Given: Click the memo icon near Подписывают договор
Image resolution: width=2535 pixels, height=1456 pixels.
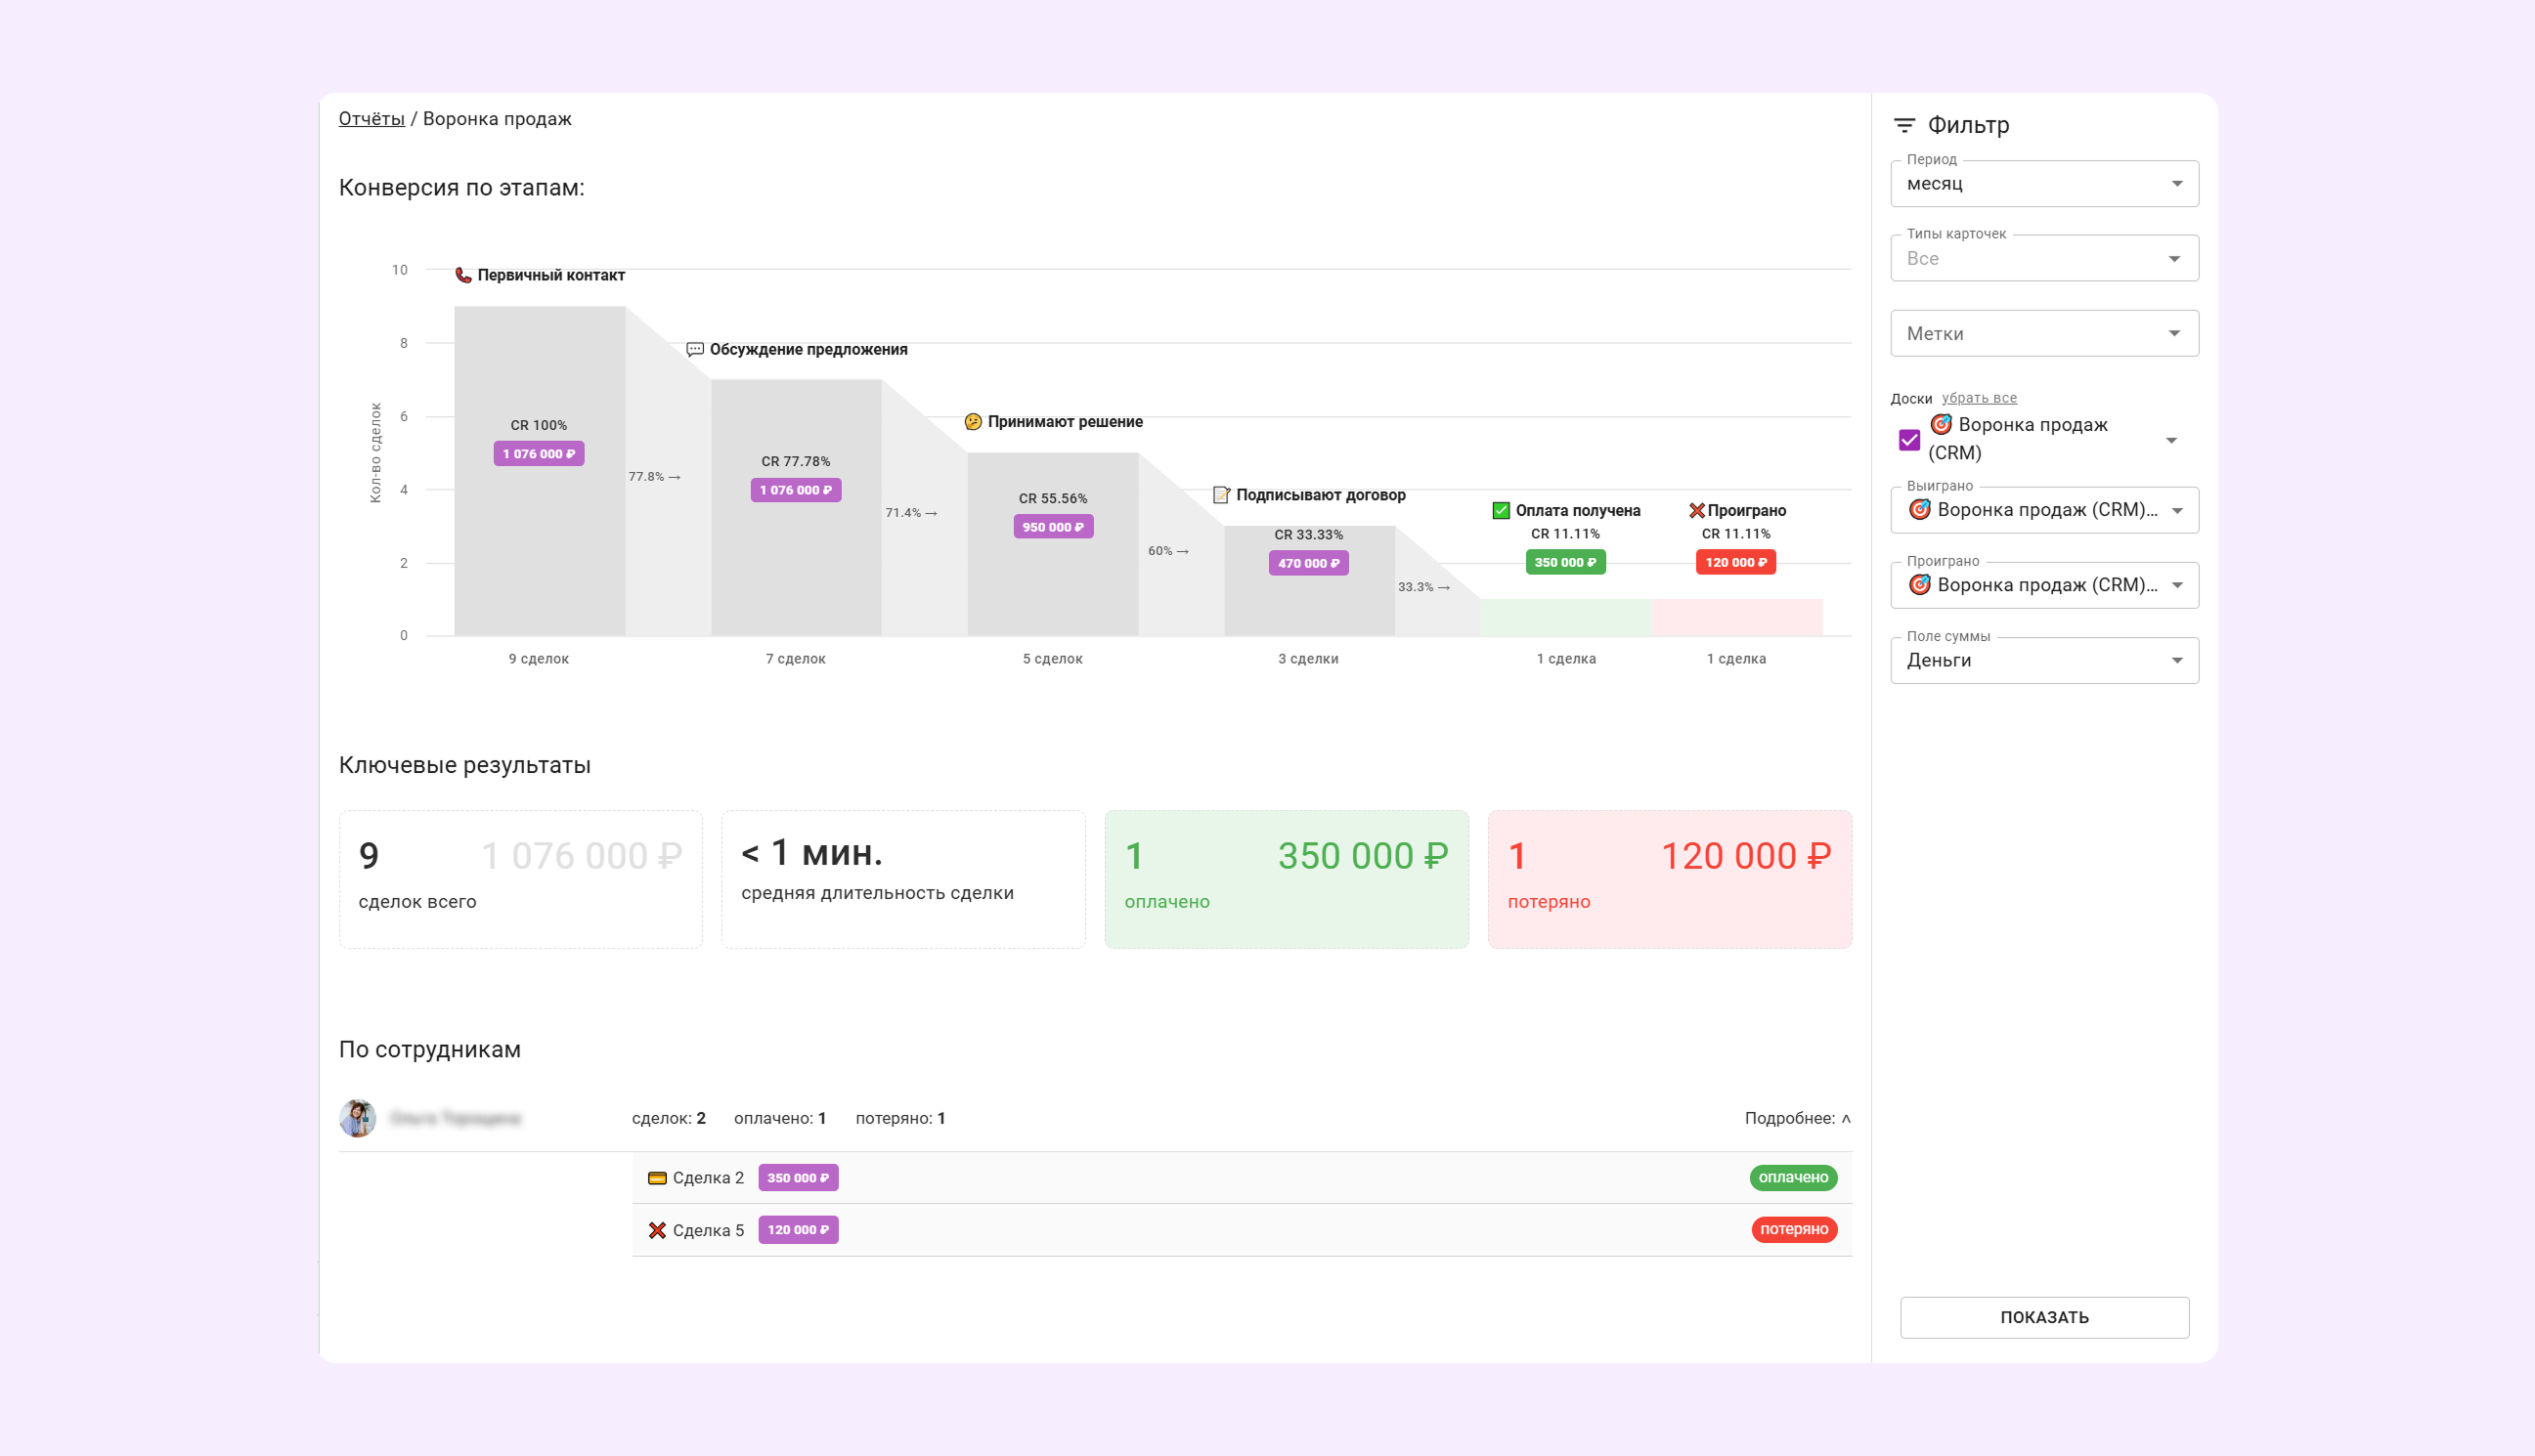Looking at the screenshot, I should pyautogui.click(x=1220, y=495).
